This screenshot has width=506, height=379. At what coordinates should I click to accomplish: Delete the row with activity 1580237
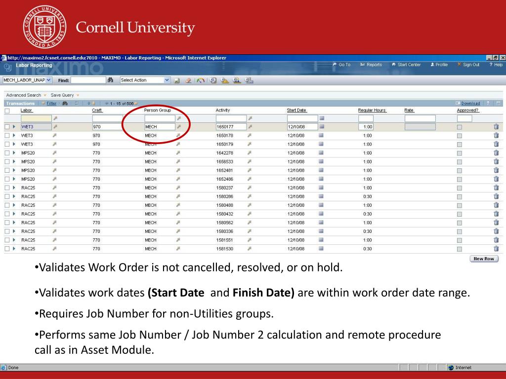pos(496,188)
